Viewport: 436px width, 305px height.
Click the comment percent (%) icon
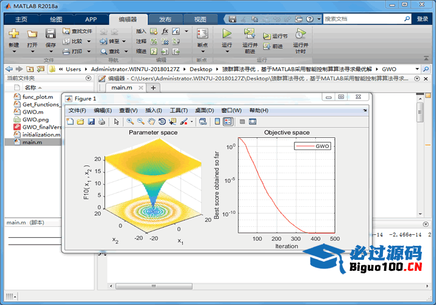[154, 41]
